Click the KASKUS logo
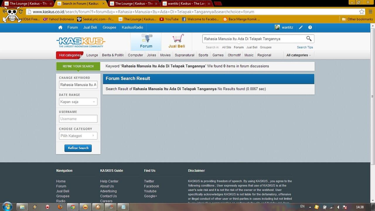 [x=81, y=42]
